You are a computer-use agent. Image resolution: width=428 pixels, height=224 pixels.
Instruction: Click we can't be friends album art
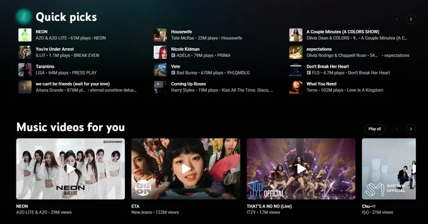(25, 87)
